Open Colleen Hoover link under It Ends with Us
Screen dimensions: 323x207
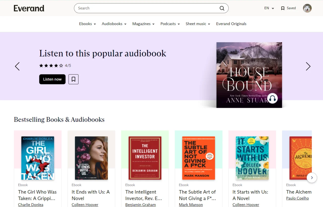tap(85, 205)
